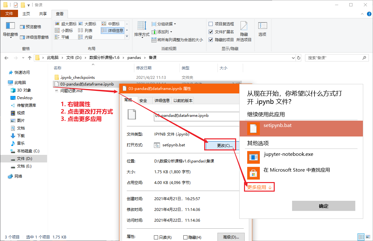Open folder 选项 options

tap(262, 30)
